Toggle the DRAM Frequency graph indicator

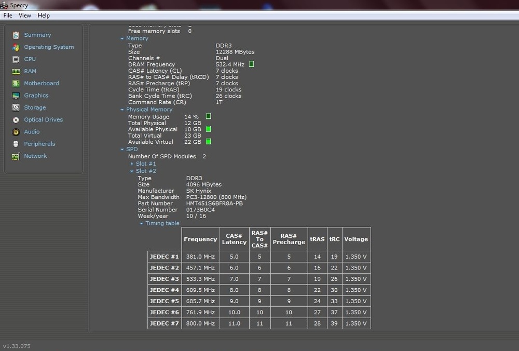coord(252,64)
